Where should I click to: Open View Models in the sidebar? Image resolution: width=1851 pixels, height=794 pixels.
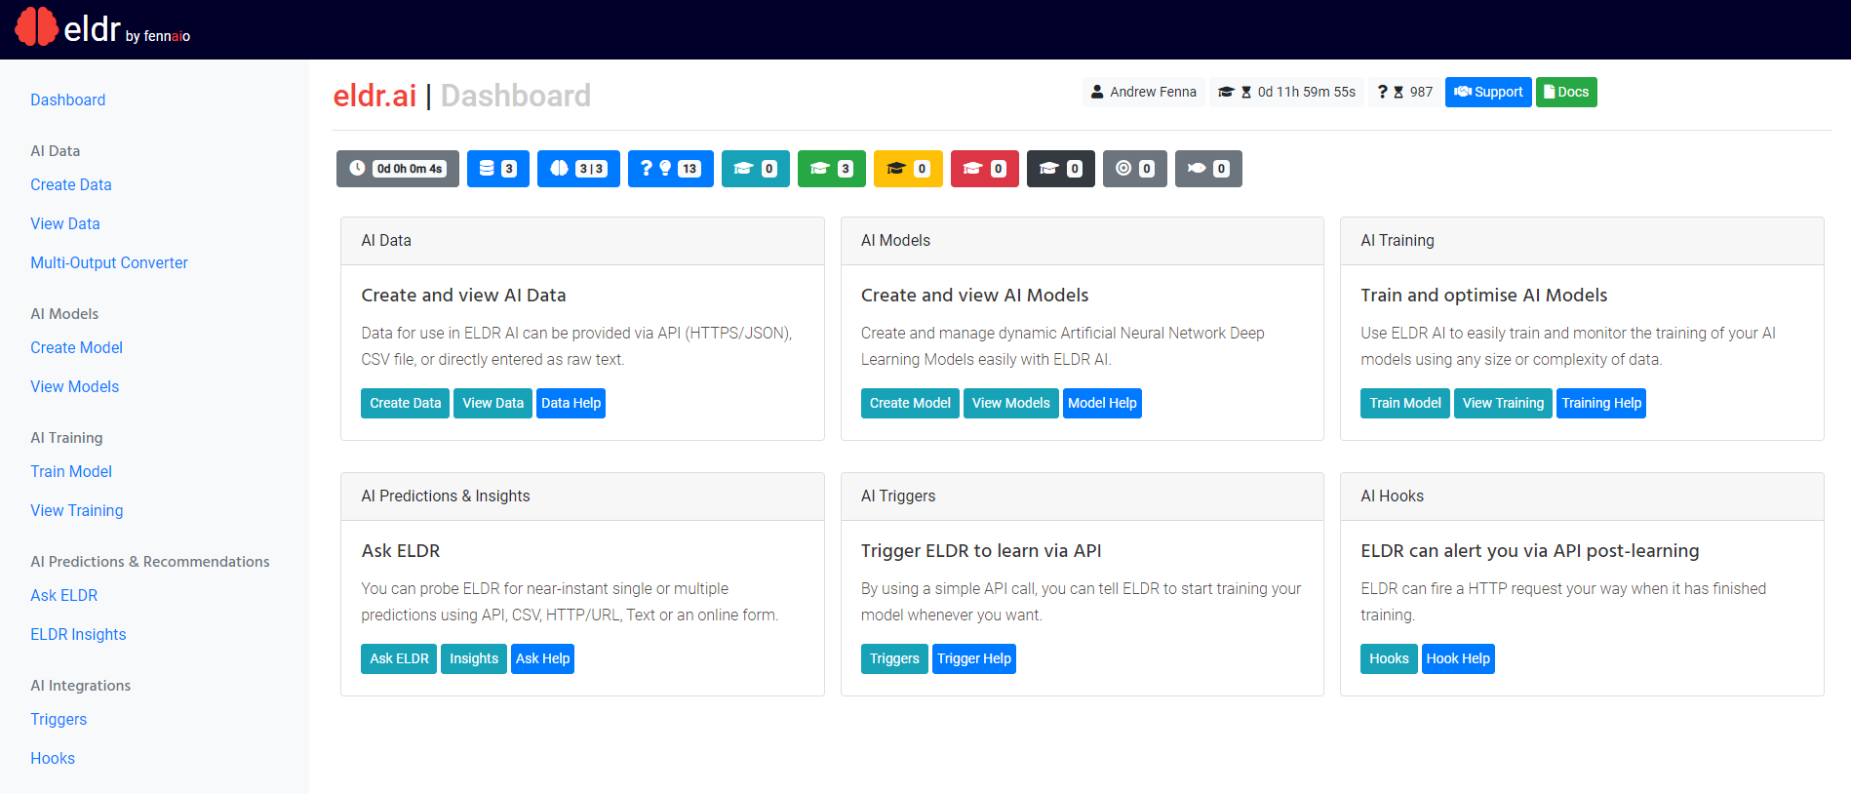point(75,386)
